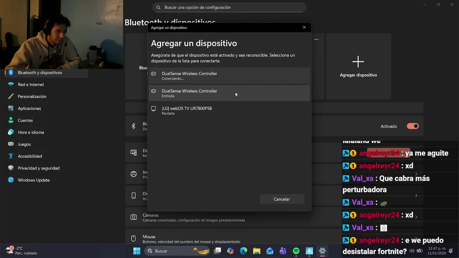Open the weather widget showing -2°C

click(22, 250)
